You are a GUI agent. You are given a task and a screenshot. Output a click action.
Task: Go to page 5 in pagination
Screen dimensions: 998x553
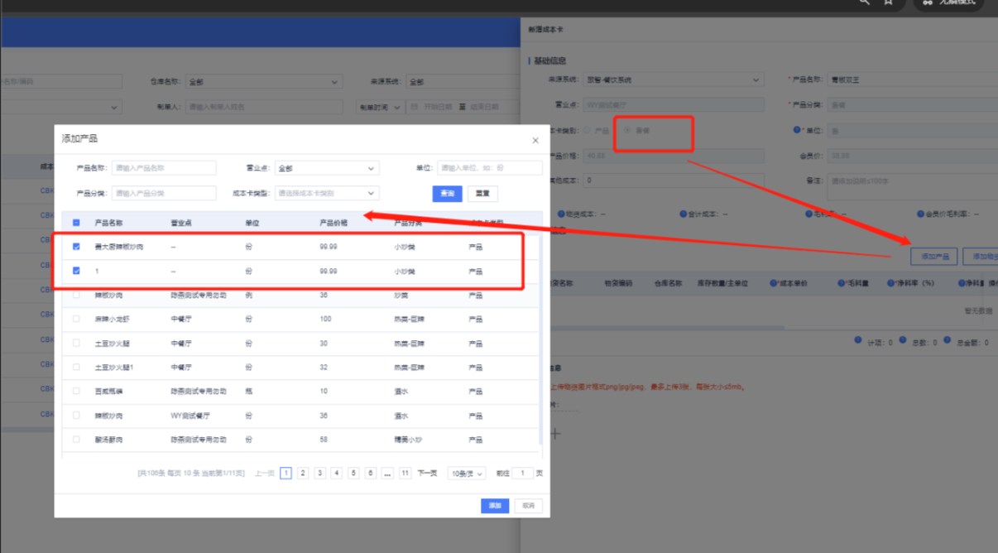(353, 474)
